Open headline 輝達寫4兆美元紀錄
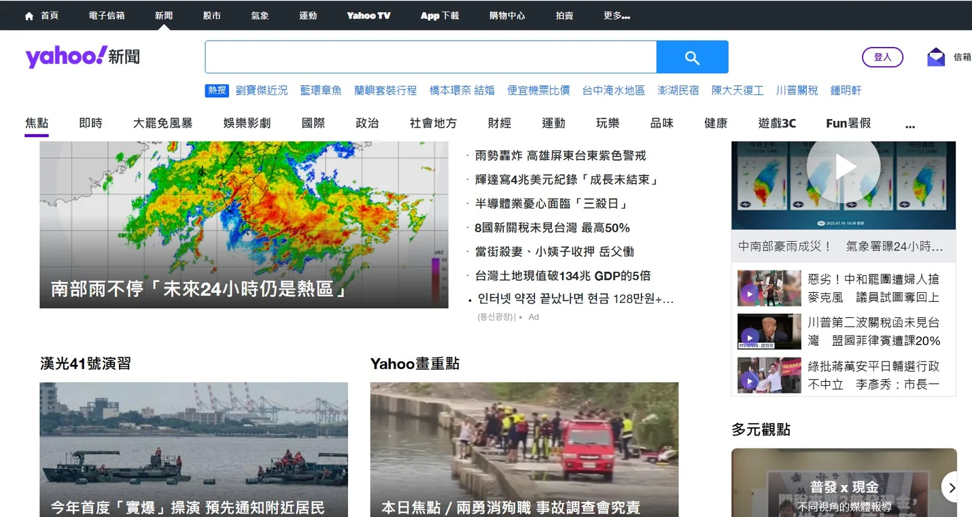Image resolution: width=972 pixels, height=517 pixels. (x=566, y=180)
